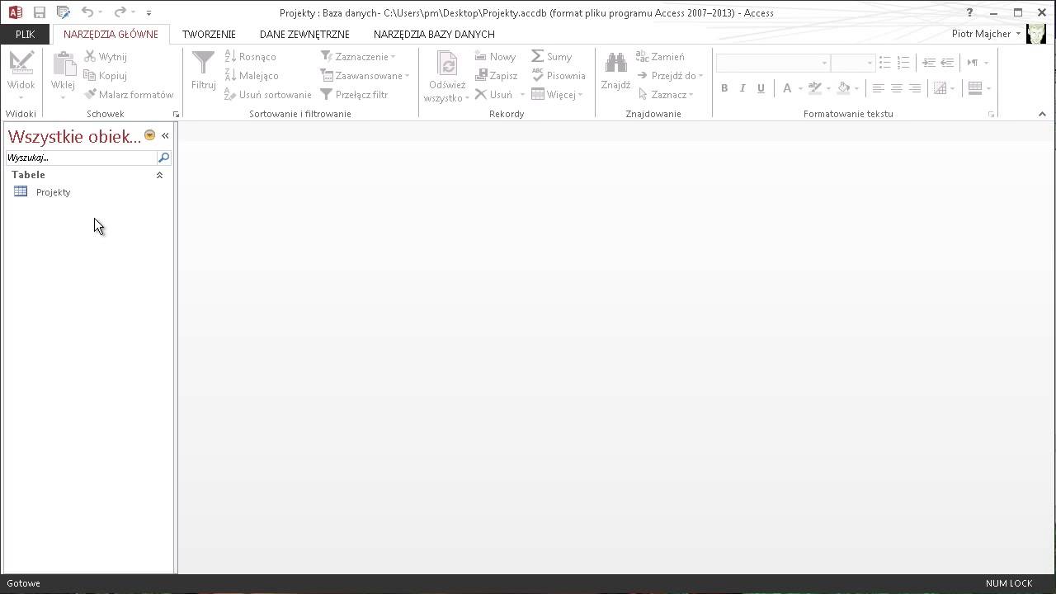Open Formatowanie tekstu dialog launcher
The image size is (1056, 594).
point(991,114)
